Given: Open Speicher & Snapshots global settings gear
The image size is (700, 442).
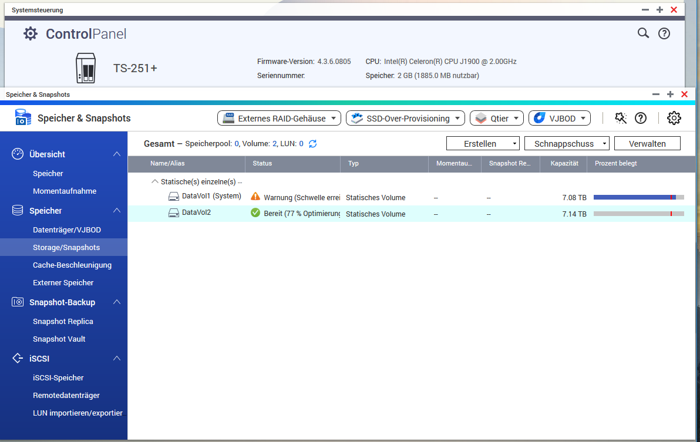Looking at the screenshot, I should pos(674,118).
